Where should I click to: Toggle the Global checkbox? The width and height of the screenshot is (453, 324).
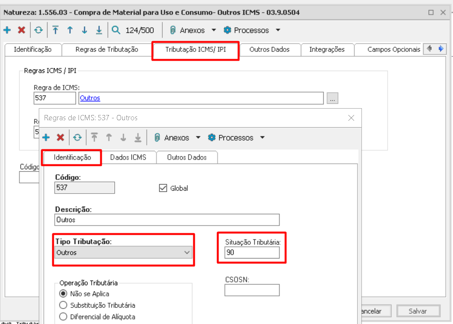point(163,188)
